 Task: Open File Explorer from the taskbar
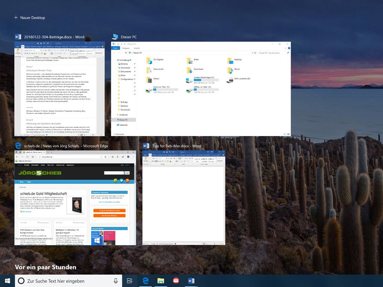pyautogui.click(x=161, y=281)
